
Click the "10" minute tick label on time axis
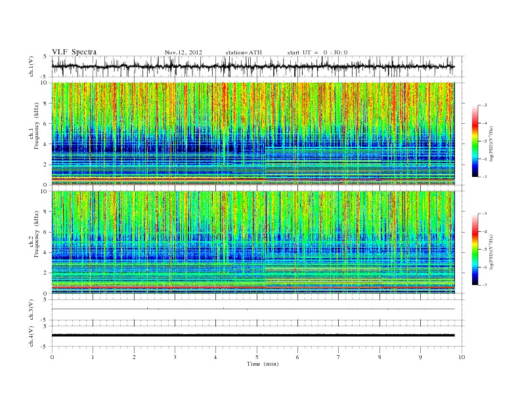[x=462, y=357]
